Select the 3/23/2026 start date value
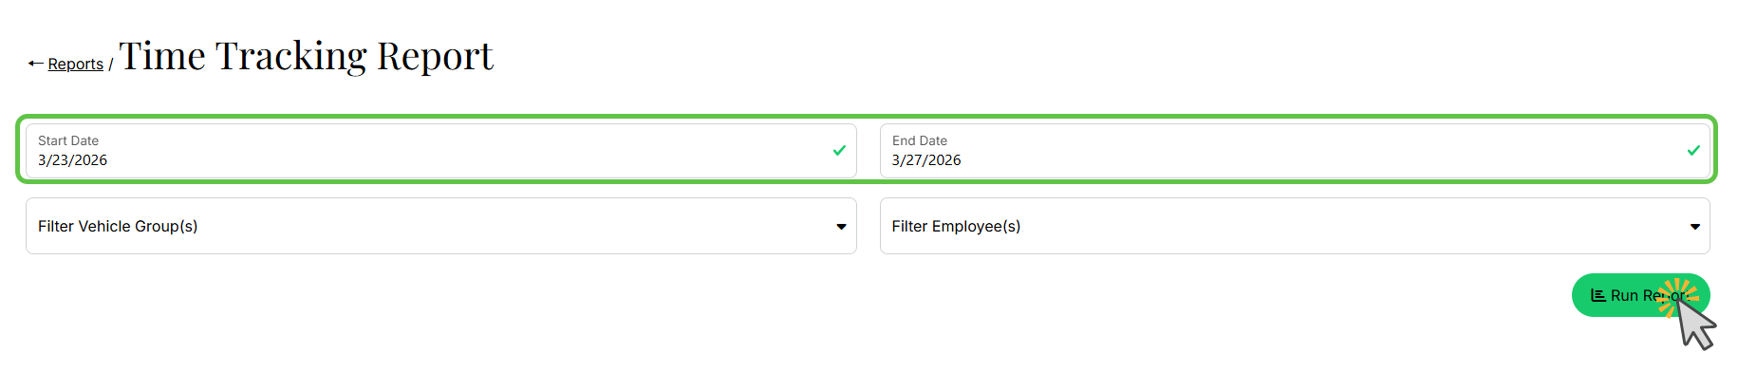This screenshot has height=390, width=1738. pyautogui.click(x=72, y=160)
